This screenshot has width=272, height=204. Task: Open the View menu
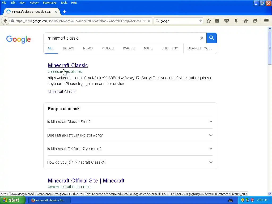coord(22,3)
